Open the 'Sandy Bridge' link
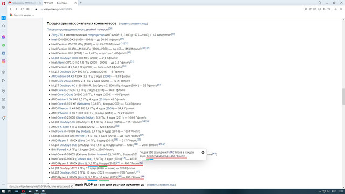This screenshot has width=345, height=194. [85, 117]
